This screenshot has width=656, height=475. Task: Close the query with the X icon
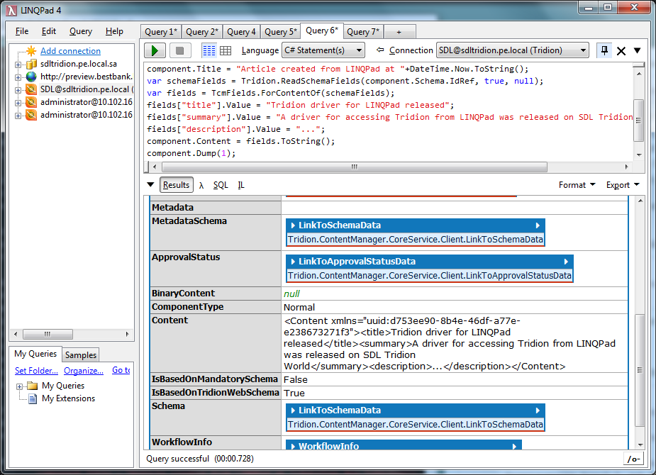coord(621,51)
